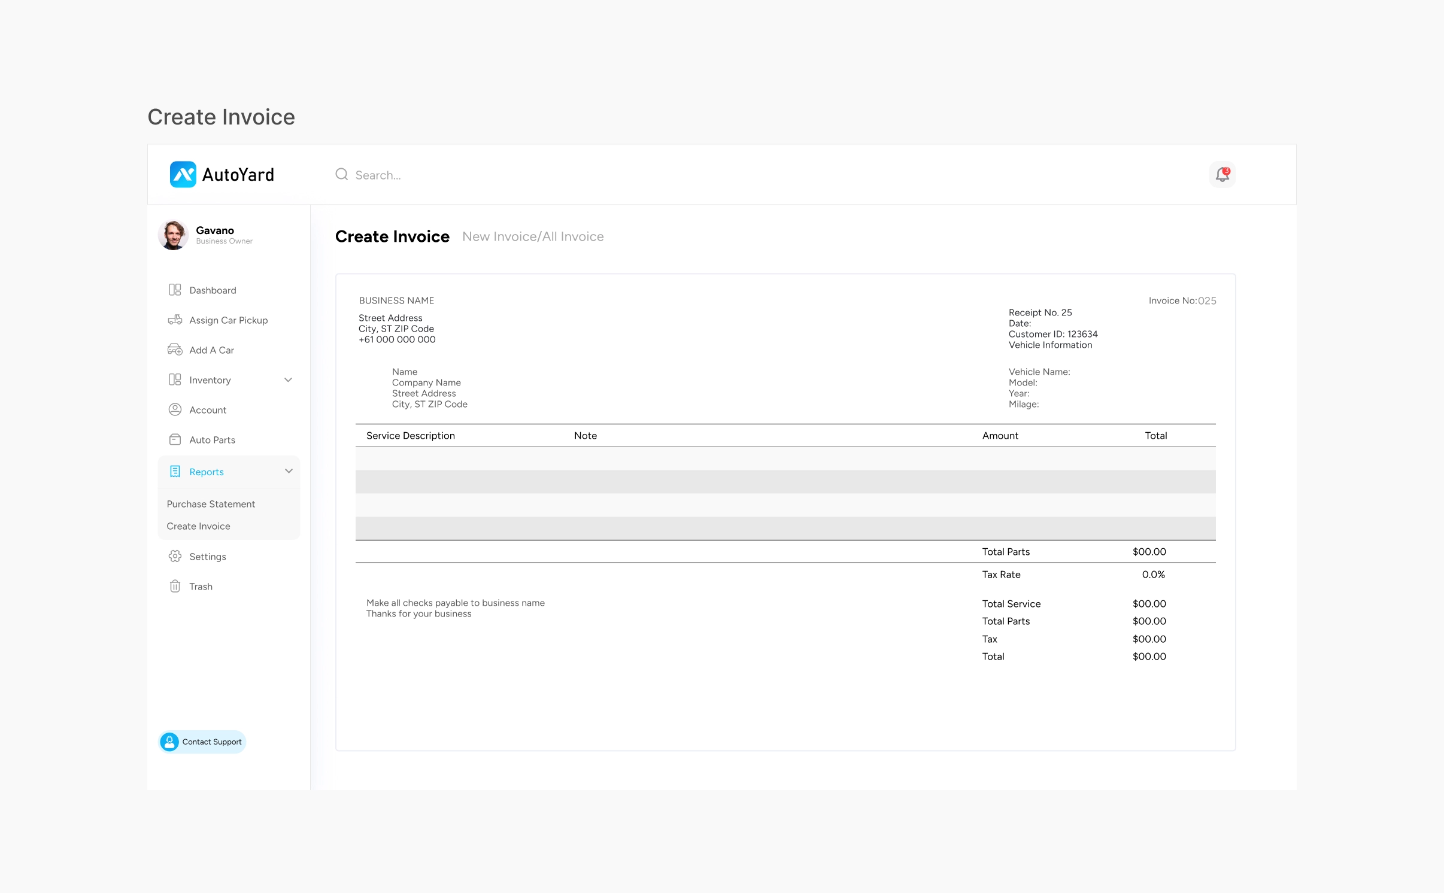Click the +61 000 000 000 phone text

(397, 339)
